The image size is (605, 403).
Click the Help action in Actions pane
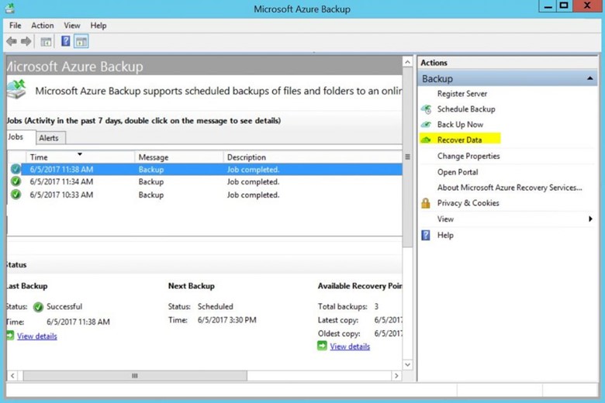pyautogui.click(x=445, y=236)
